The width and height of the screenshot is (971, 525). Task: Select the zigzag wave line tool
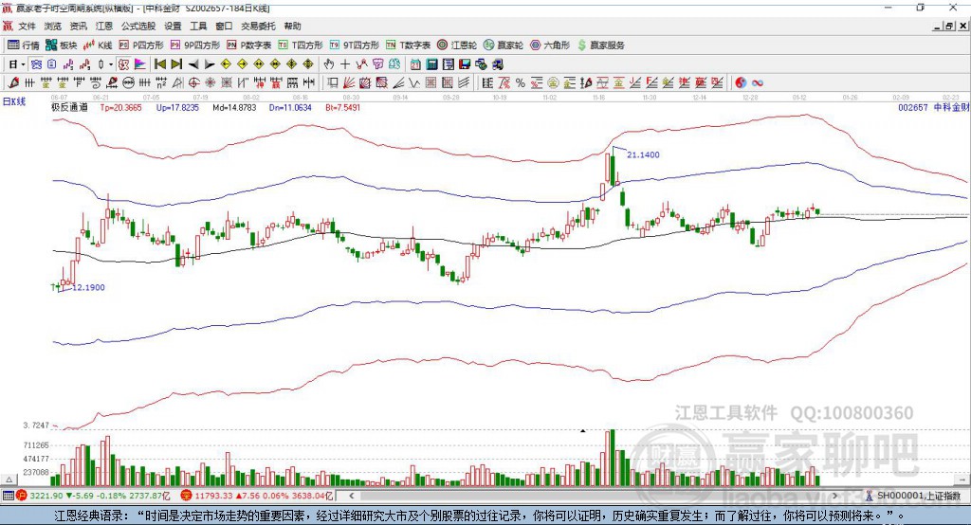[x=413, y=83]
